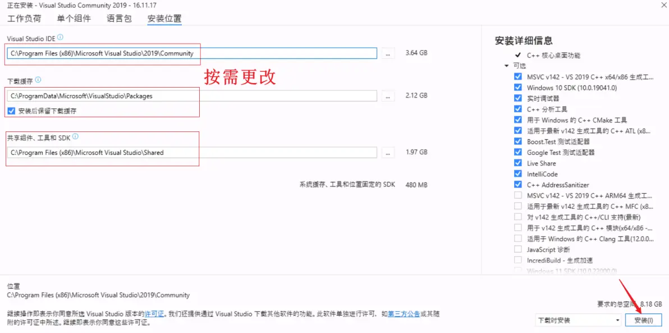The image size is (669, 333).
Task: Show info icon next to 下载缓存
Action: (x=38, y=80)
